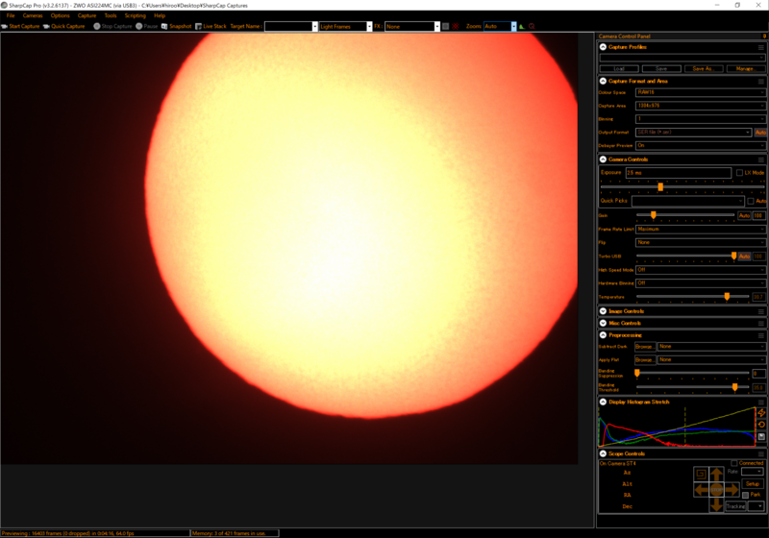Open the Camera Controls section menu icon
The height and width of the screenshot is (538, 769).
pyautogui.click(x=760, y=159)
